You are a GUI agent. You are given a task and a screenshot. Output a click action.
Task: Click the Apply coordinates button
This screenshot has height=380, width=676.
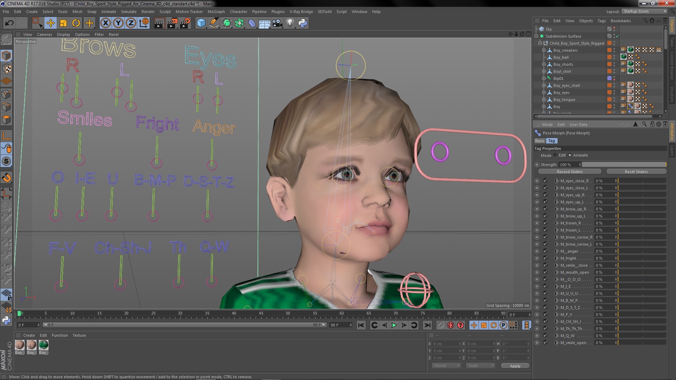coord(515,366)
